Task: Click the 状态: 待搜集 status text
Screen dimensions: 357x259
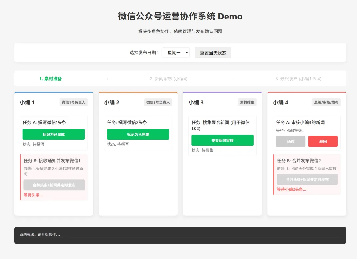Action: point(202,150)
